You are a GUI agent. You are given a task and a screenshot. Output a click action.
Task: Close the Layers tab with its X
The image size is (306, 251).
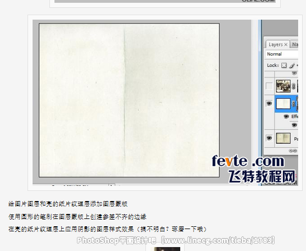(286, 45)
